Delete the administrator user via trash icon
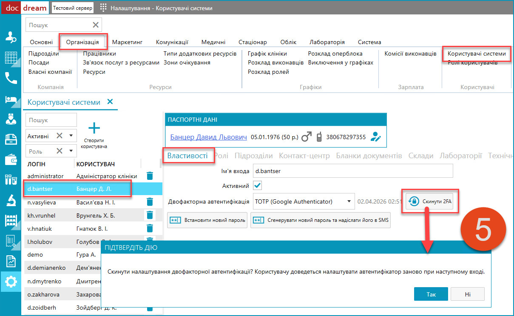514x316 pixels. (x=150, y=176)
